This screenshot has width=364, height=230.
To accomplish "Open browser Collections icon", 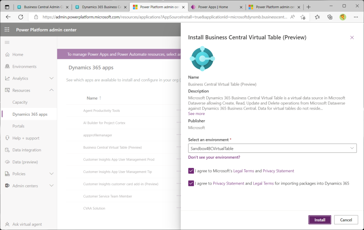I will point(330,17).
